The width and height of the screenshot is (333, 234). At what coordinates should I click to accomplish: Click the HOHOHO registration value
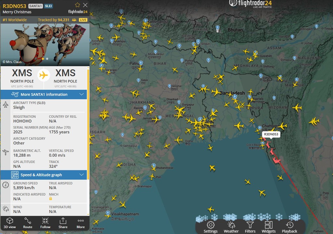(22, 121)
